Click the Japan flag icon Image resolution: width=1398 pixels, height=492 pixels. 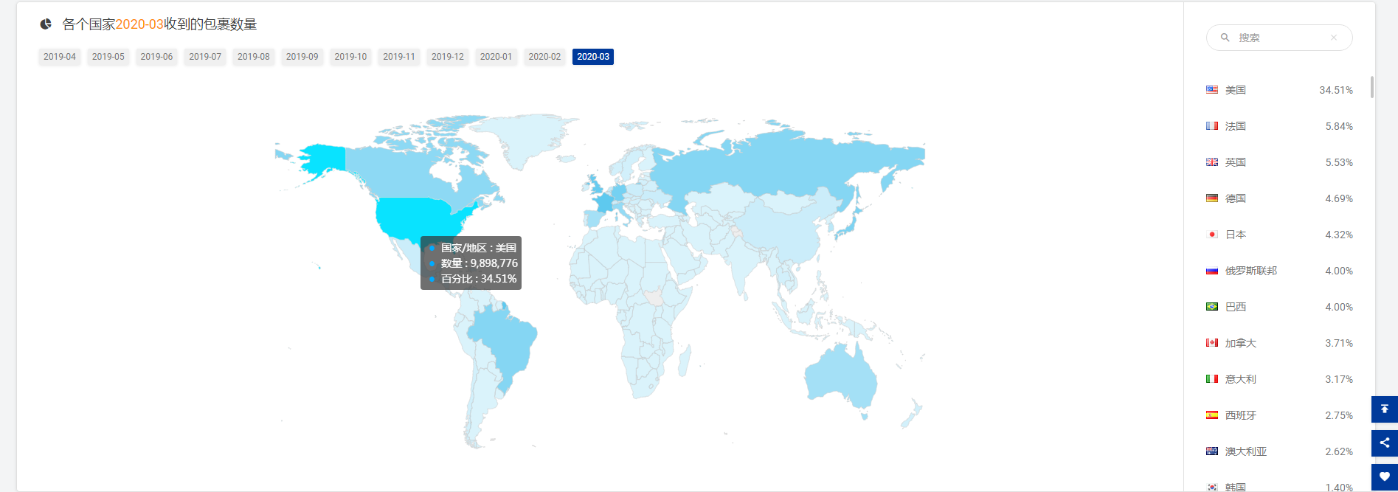tap(1211, 235)
